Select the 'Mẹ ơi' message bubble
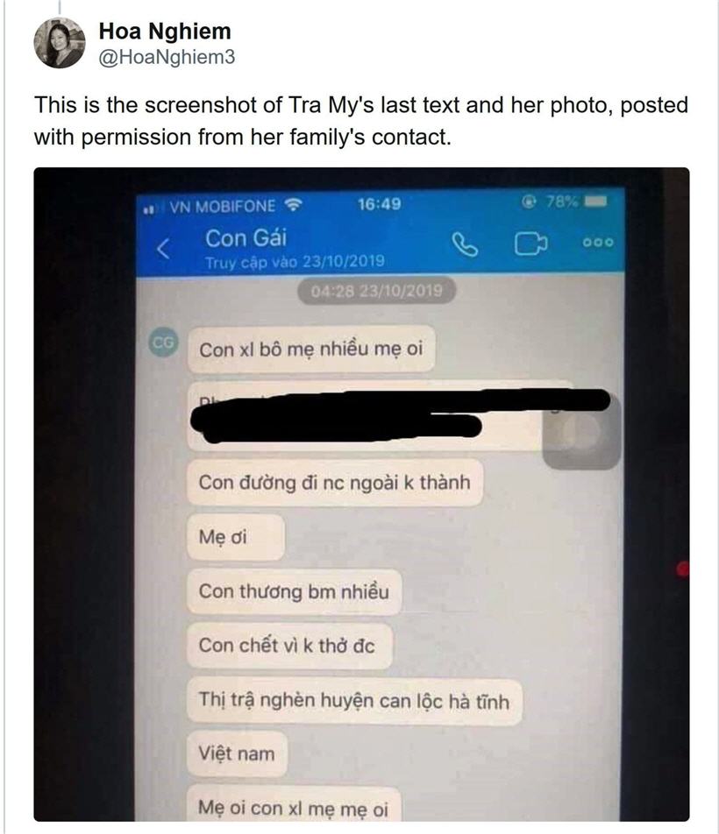Image resolution: width=719 pixels, height=834 pixels. [x=236, y=537]
